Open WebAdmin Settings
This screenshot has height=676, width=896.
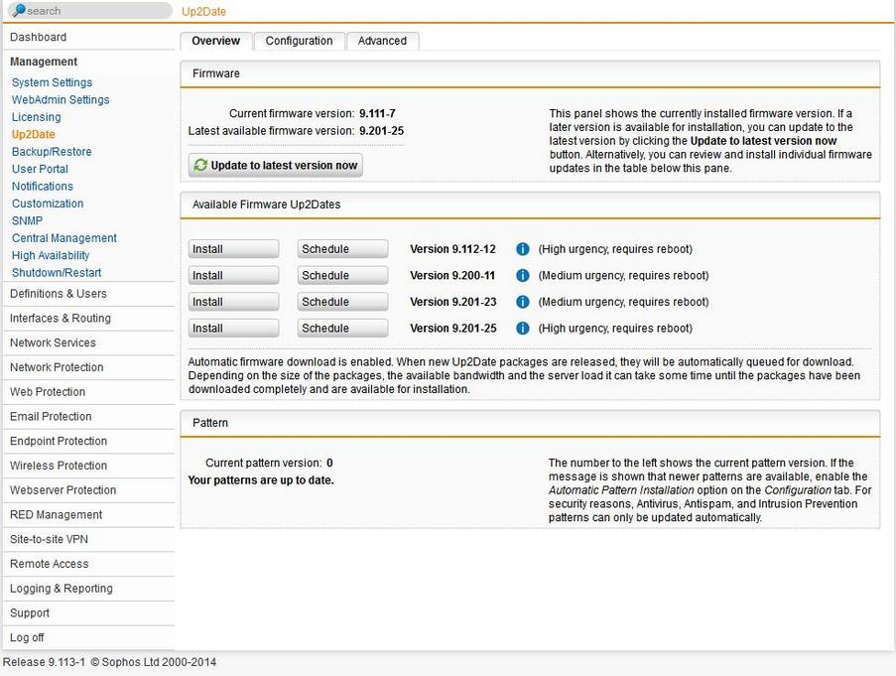coord(61,99)
